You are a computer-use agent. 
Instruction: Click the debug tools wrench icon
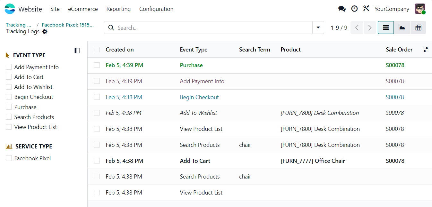[x=366, y=9]
